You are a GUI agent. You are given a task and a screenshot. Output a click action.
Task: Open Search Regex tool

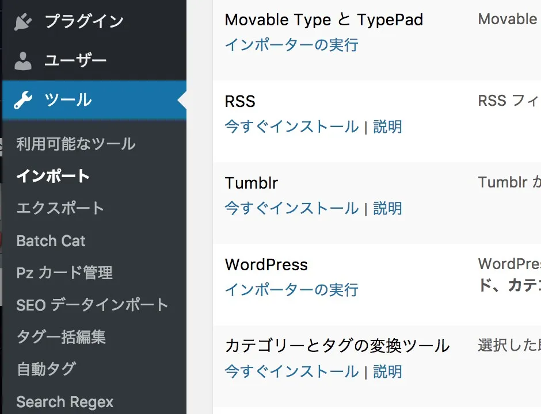click(x=65, y=402)
